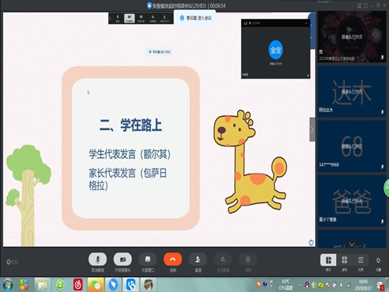Click the giraffe illustration on the slide
Image resolution: width=389 pixels, height=292 pixels.
point(250,161)
